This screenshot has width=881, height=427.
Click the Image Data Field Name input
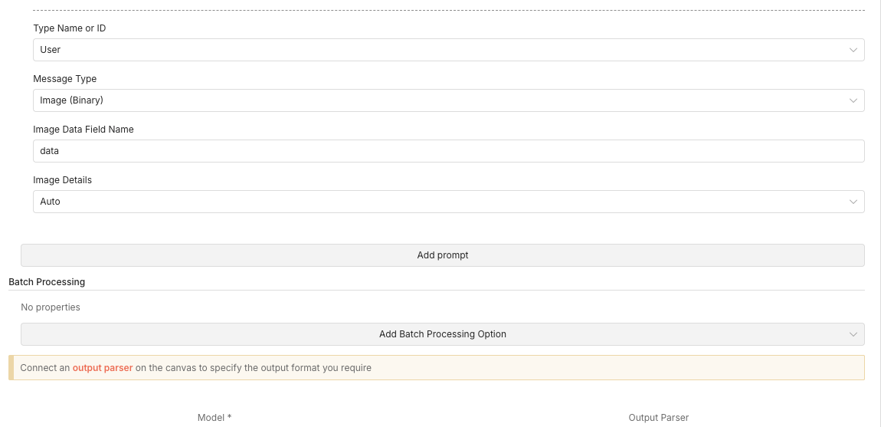point(448,151)
